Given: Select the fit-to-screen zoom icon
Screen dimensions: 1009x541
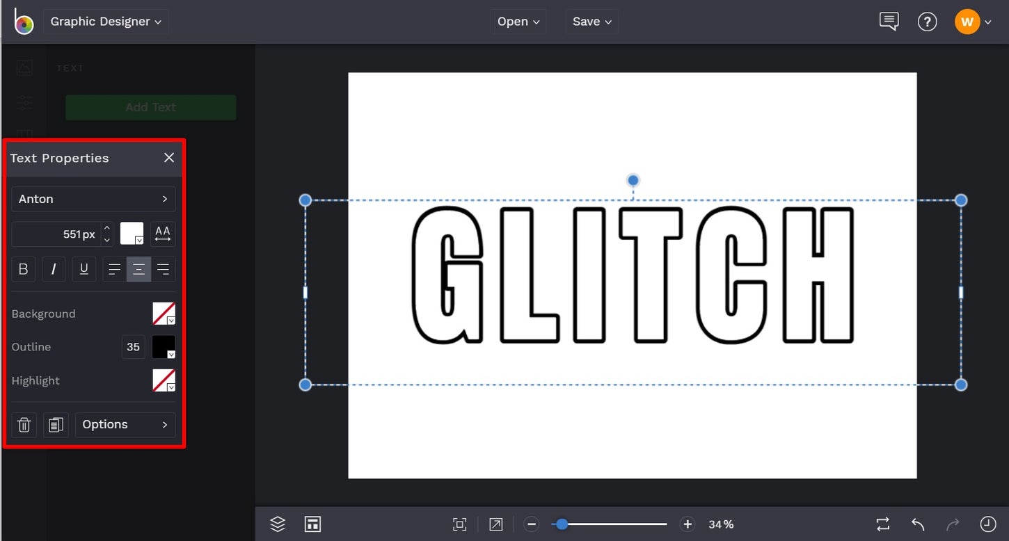Looking at the screenshot, I should click(459, 524).
